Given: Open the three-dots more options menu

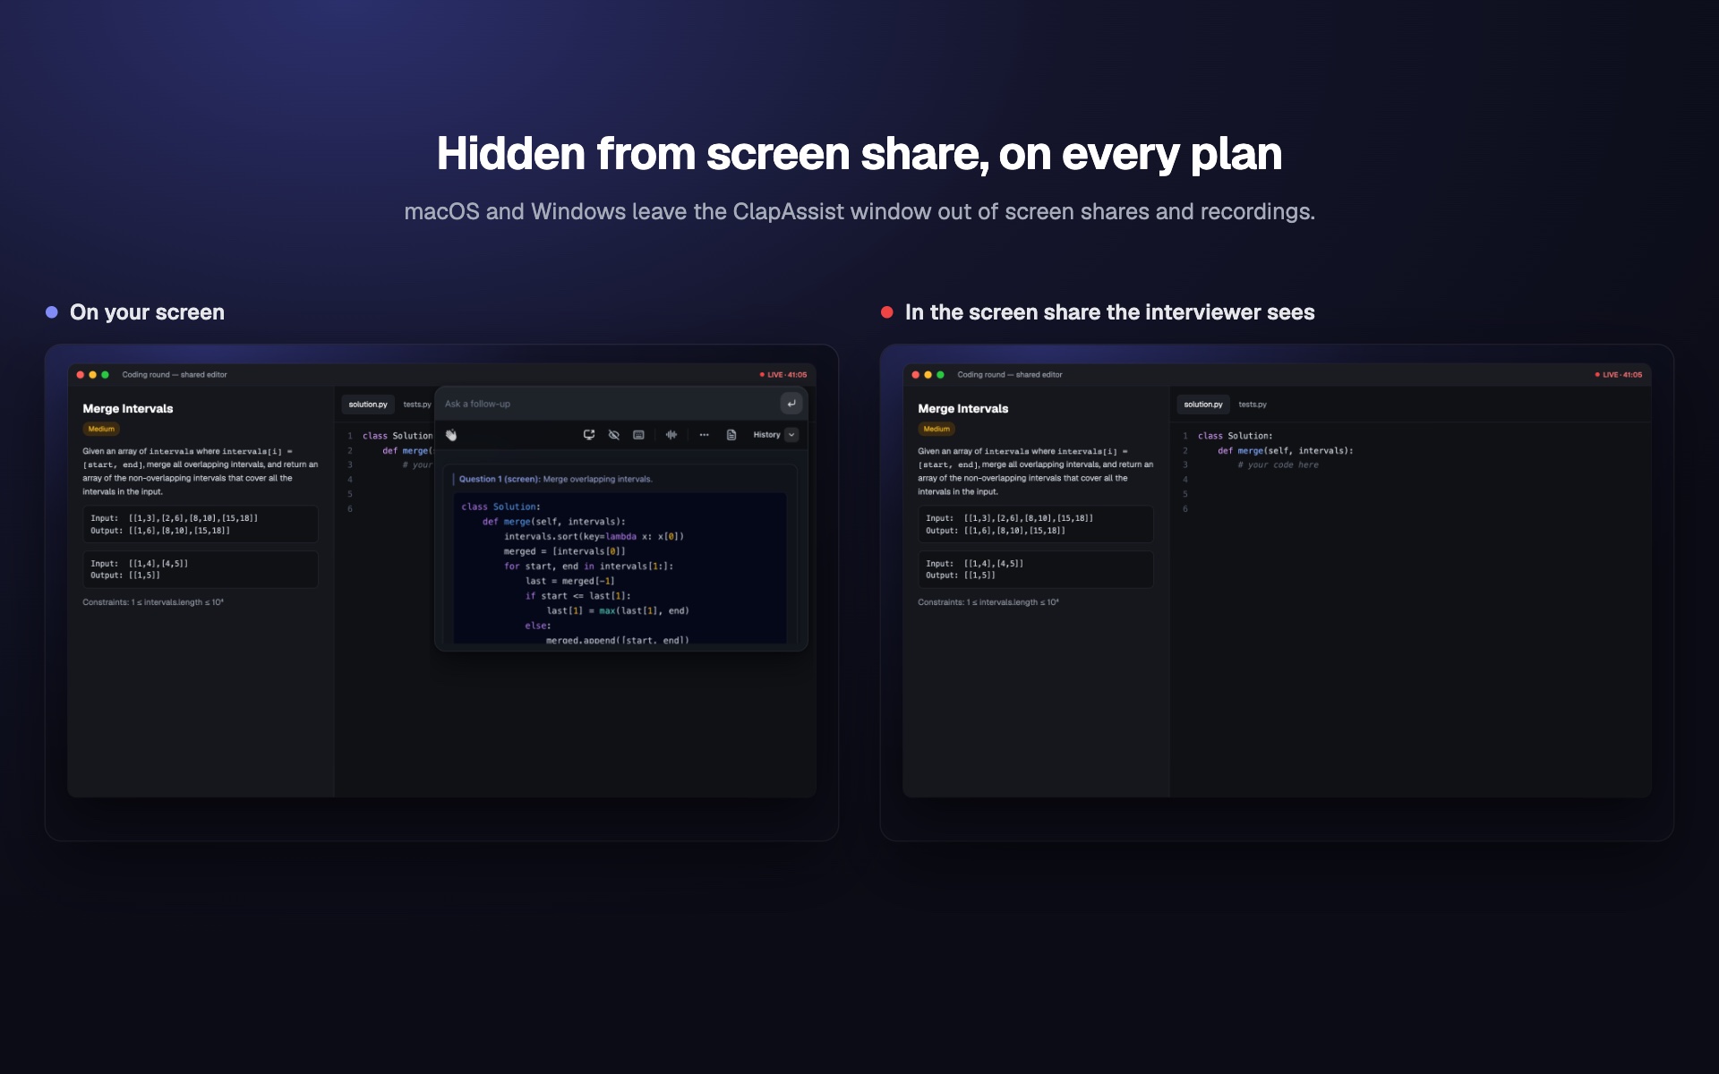Looking at the screenshot, I should point(705,435).
